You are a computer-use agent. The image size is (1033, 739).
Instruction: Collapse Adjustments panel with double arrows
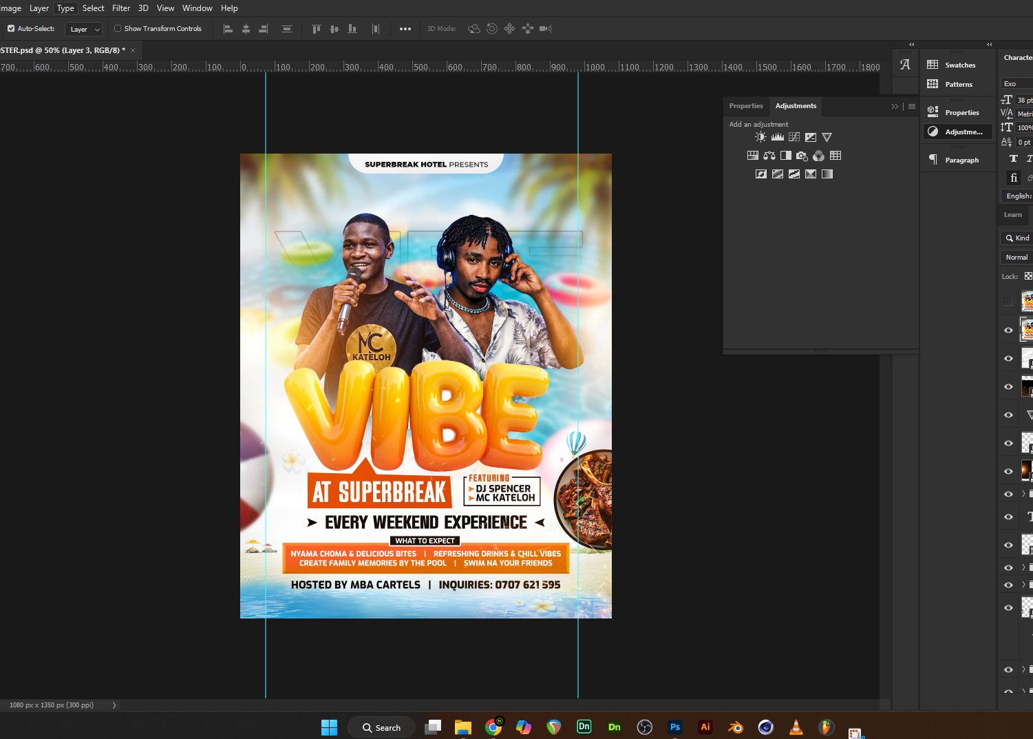[895, 106]
